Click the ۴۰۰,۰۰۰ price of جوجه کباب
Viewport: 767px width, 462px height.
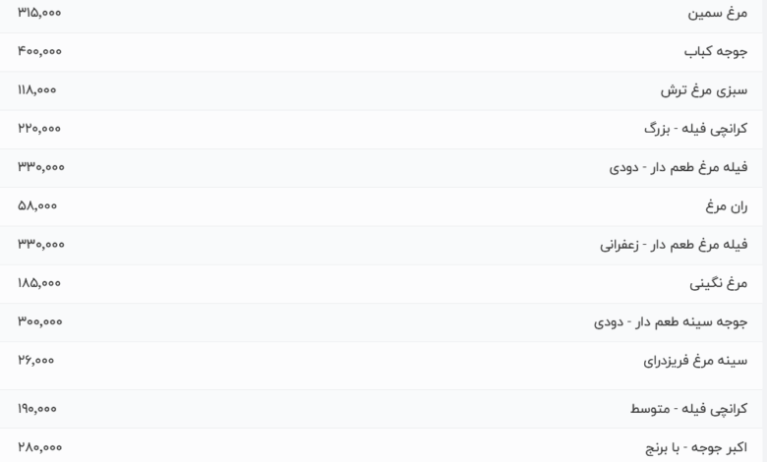pyautogui.click(x=39, y=51)
